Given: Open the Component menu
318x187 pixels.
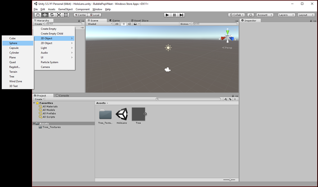Looking at the screenshot, I should 82,9.
